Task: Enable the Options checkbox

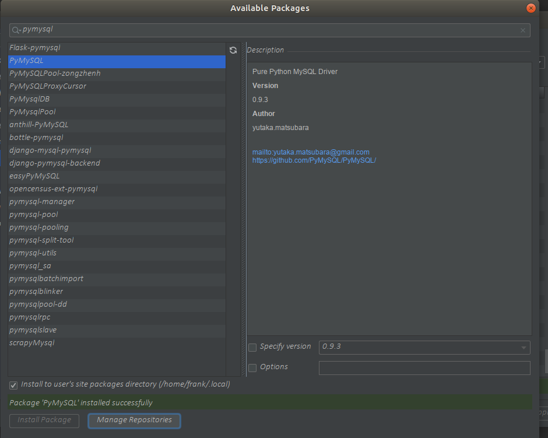Action: (x=252, y=368)
